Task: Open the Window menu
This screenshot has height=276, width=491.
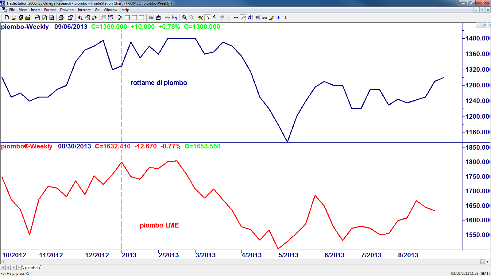Action: [x=110, y=10]
